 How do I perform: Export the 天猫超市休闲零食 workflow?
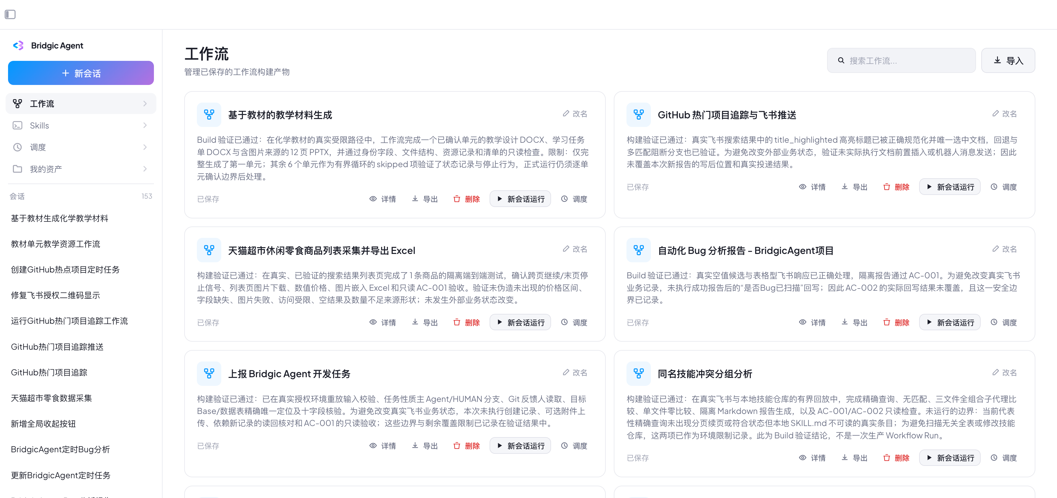click(x=425, y=323)
